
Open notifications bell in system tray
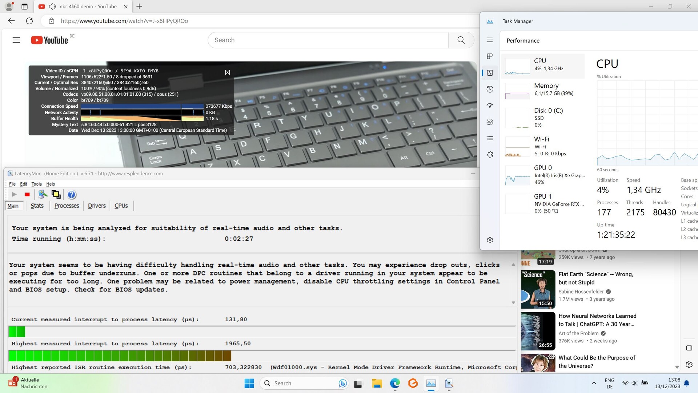(x=687, y=383)
